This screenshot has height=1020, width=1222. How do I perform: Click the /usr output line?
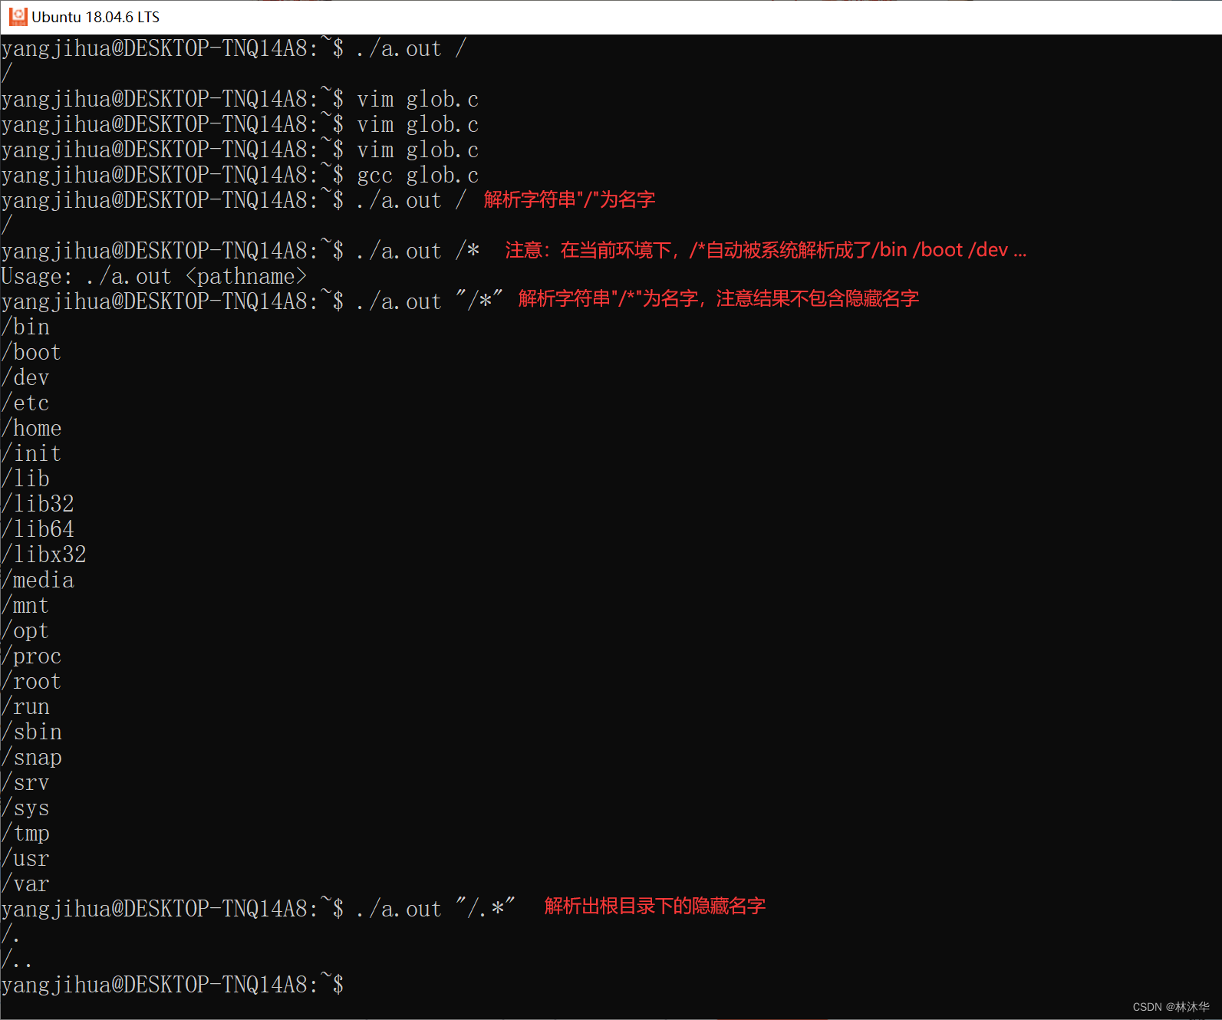(25, 859)
